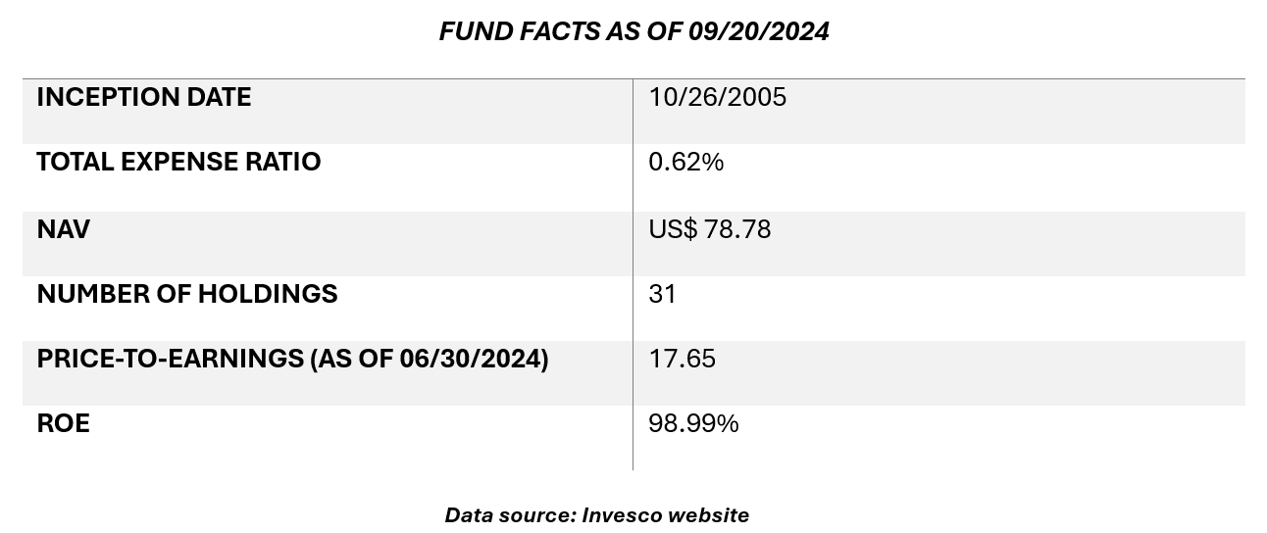Select the PRICE-TO-EARNINGS label text
1267x533 pixels.
click(169, 360)
